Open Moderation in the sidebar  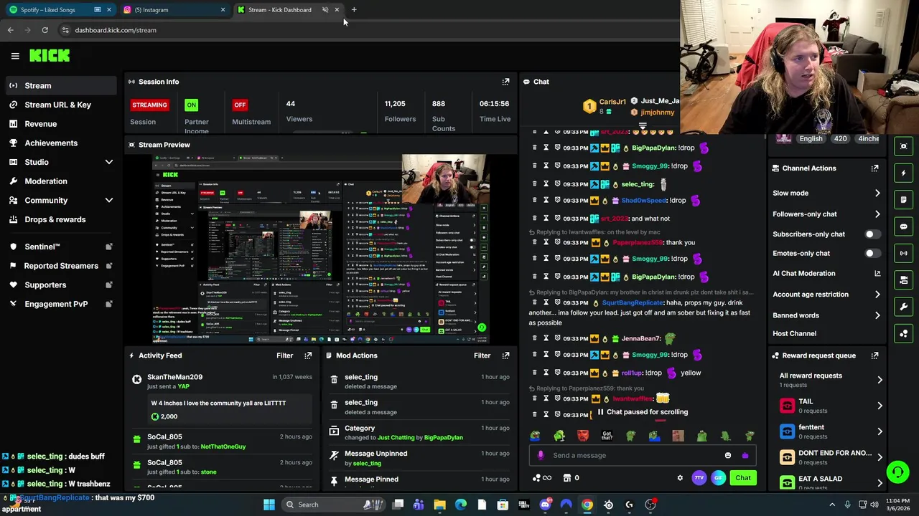coord(62,181)
